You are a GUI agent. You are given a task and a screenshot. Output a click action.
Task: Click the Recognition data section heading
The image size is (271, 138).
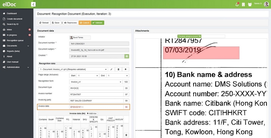[x=47, y=63]
